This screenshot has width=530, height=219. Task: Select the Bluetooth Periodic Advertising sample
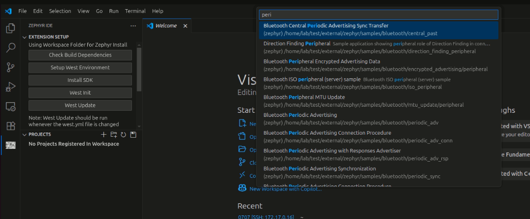click(x=379, y=119)
